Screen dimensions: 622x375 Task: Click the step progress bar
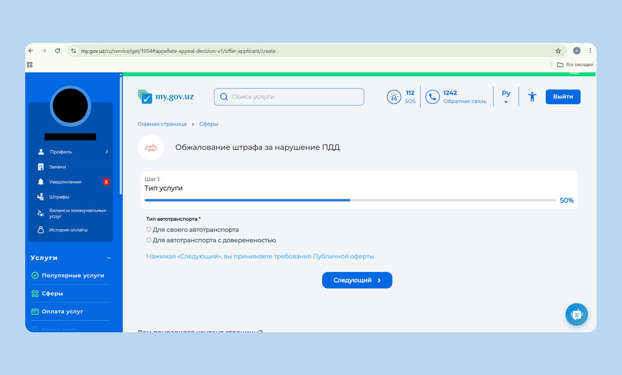pos(350,200)
